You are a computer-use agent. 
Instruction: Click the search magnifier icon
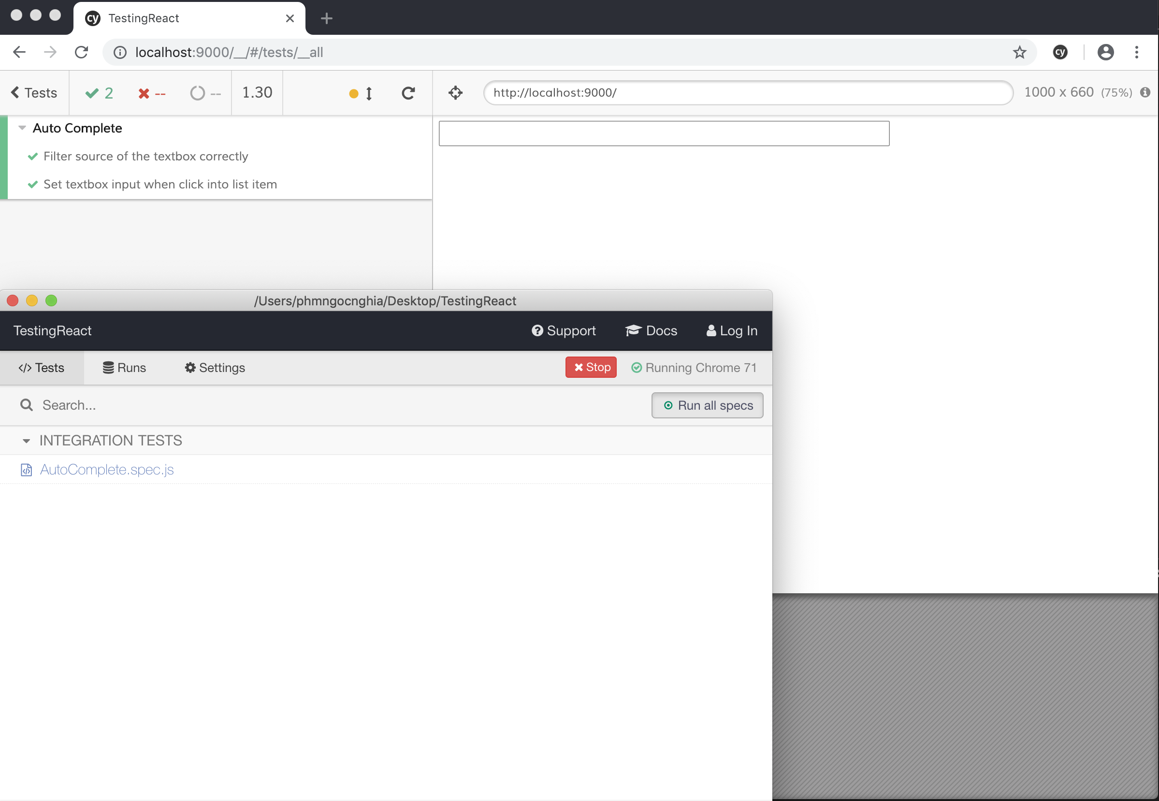coord(27,405)
